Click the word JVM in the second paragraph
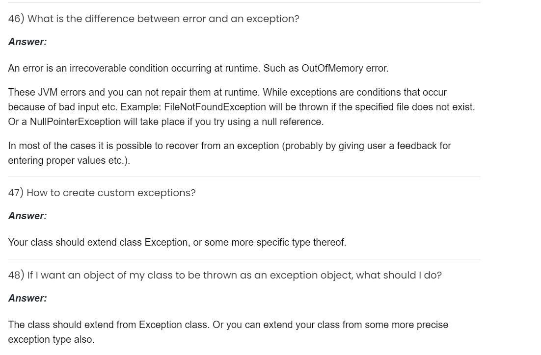Screen dimensions: 541x355 [x=45, y=93]
